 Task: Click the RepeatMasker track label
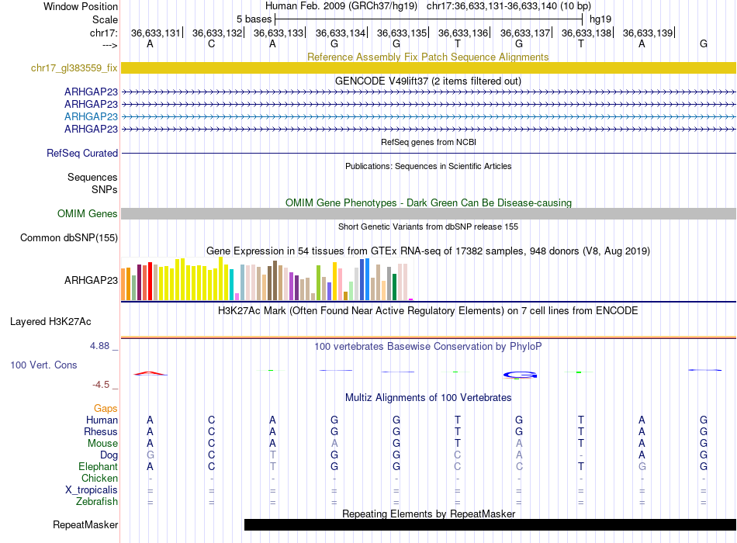tap(85, 524)
